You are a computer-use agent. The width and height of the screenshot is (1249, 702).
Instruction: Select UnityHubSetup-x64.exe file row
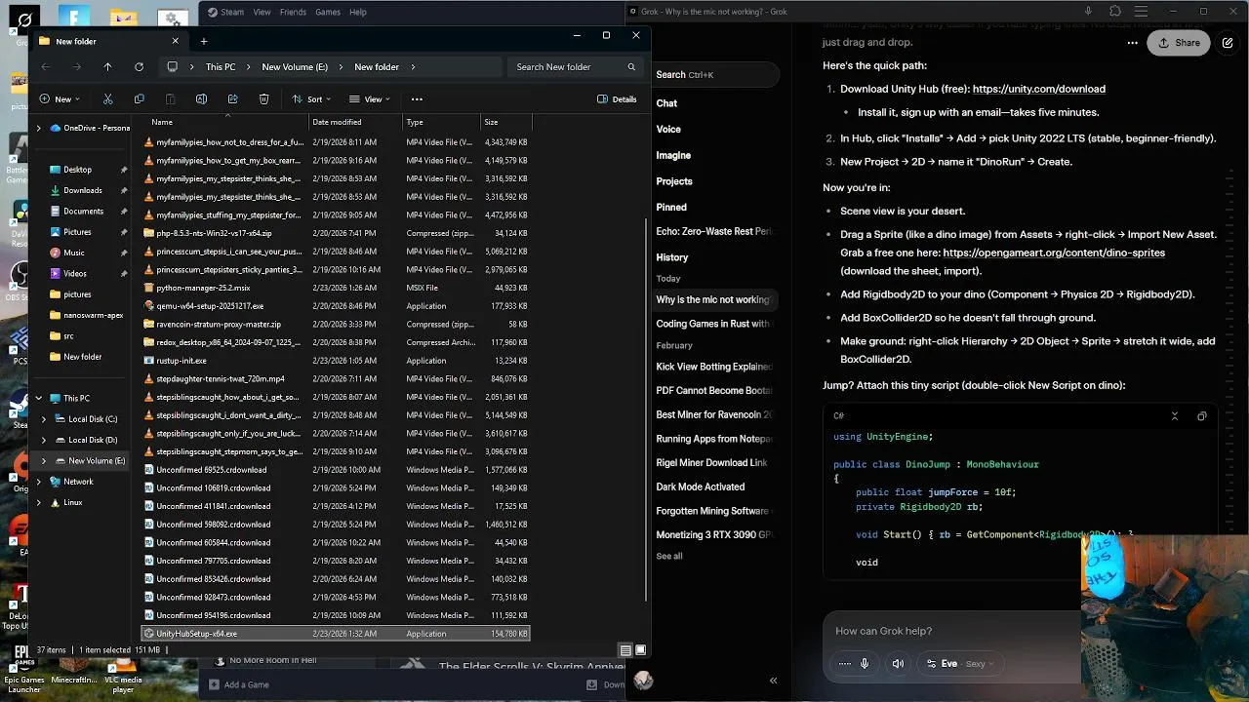[336, 634]
